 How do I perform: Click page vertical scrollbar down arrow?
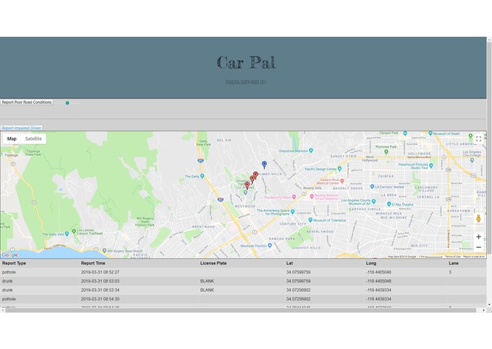[x=489, y=304]
